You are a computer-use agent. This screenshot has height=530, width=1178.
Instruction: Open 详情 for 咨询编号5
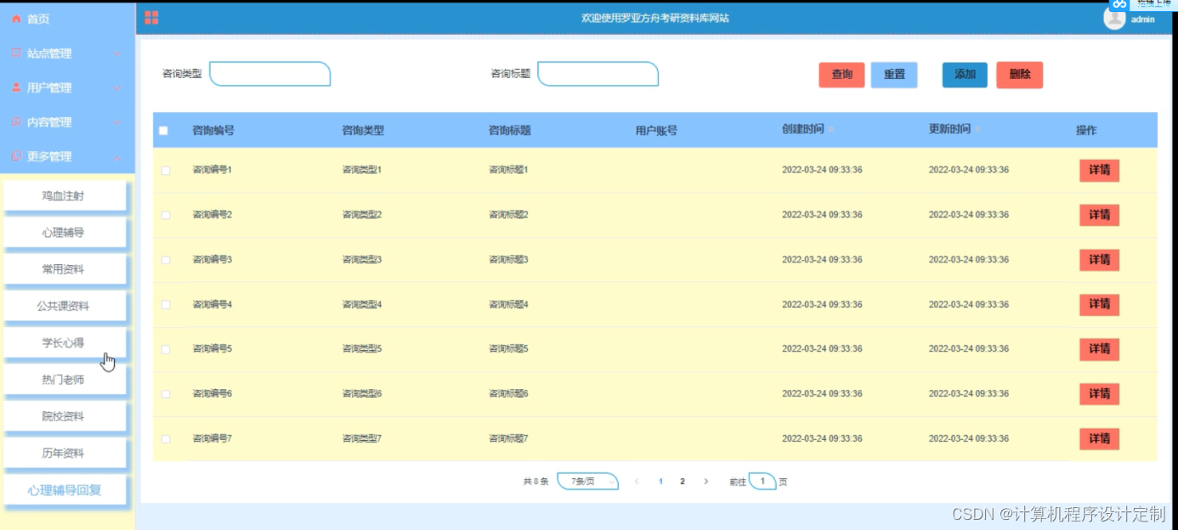pyautogui.click(x=1099, y=349)
